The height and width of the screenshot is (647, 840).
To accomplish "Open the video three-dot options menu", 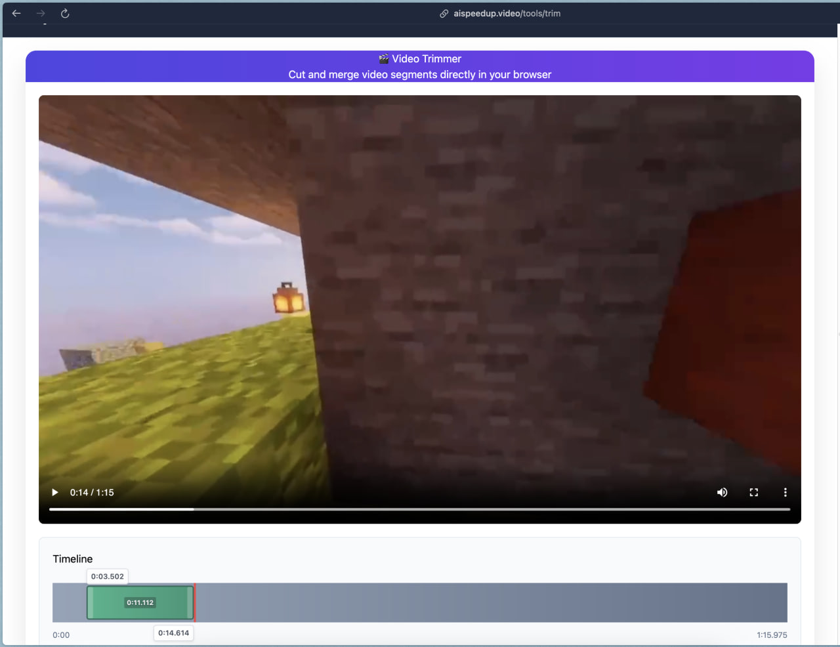I will coord(785,492).
